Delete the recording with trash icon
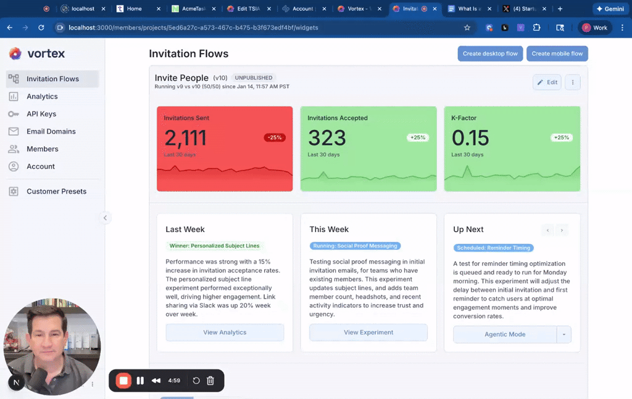The height and width of the screenshot is (399, 632). click(x=210, y=381)
